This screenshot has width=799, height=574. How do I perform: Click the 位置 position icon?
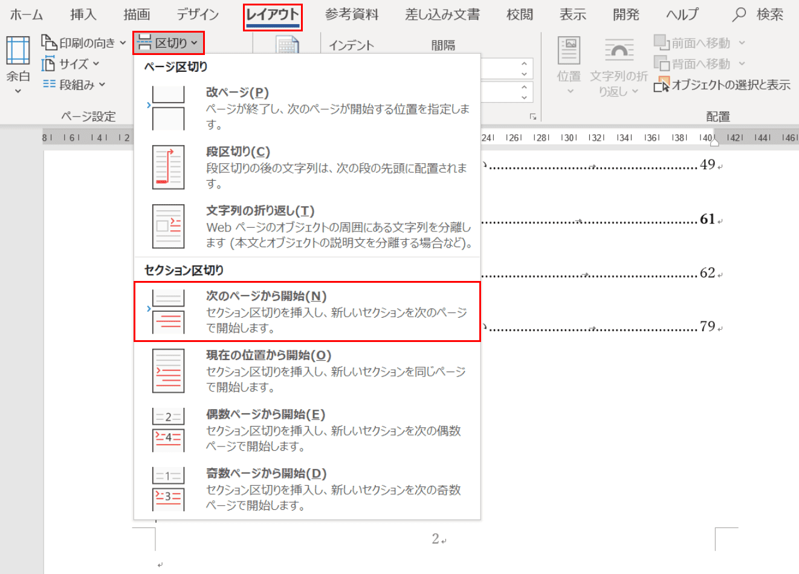(569, 51)
